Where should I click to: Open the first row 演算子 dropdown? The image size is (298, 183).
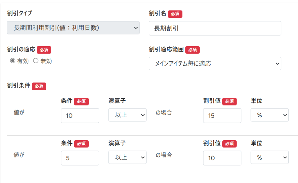[x=127, y=115]
